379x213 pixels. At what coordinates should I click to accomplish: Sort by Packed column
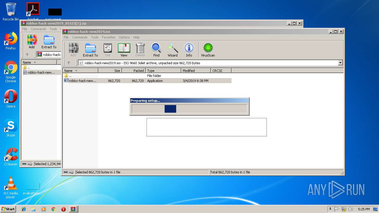point(134,71)
